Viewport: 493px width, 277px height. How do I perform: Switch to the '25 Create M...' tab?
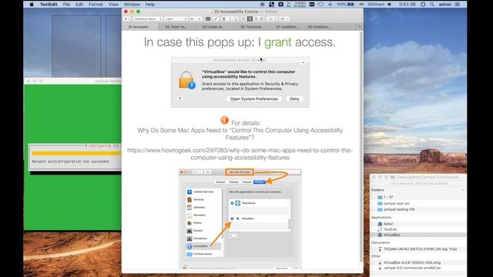click(x=213, y=27)
